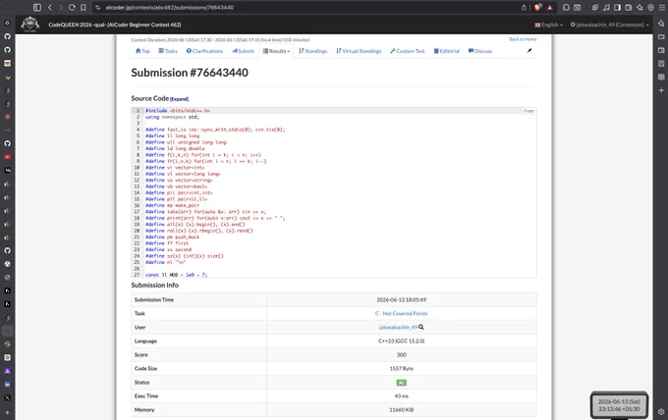Select the score value 300

[x=402, y=355]
